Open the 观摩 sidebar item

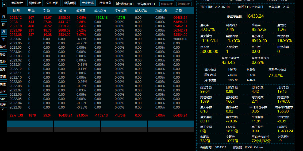[3, 104]
